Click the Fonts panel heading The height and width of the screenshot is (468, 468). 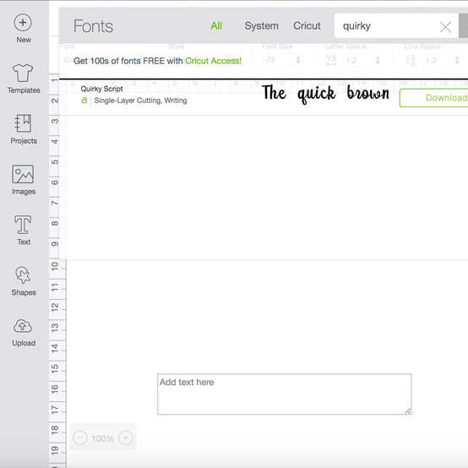(93, 26)
